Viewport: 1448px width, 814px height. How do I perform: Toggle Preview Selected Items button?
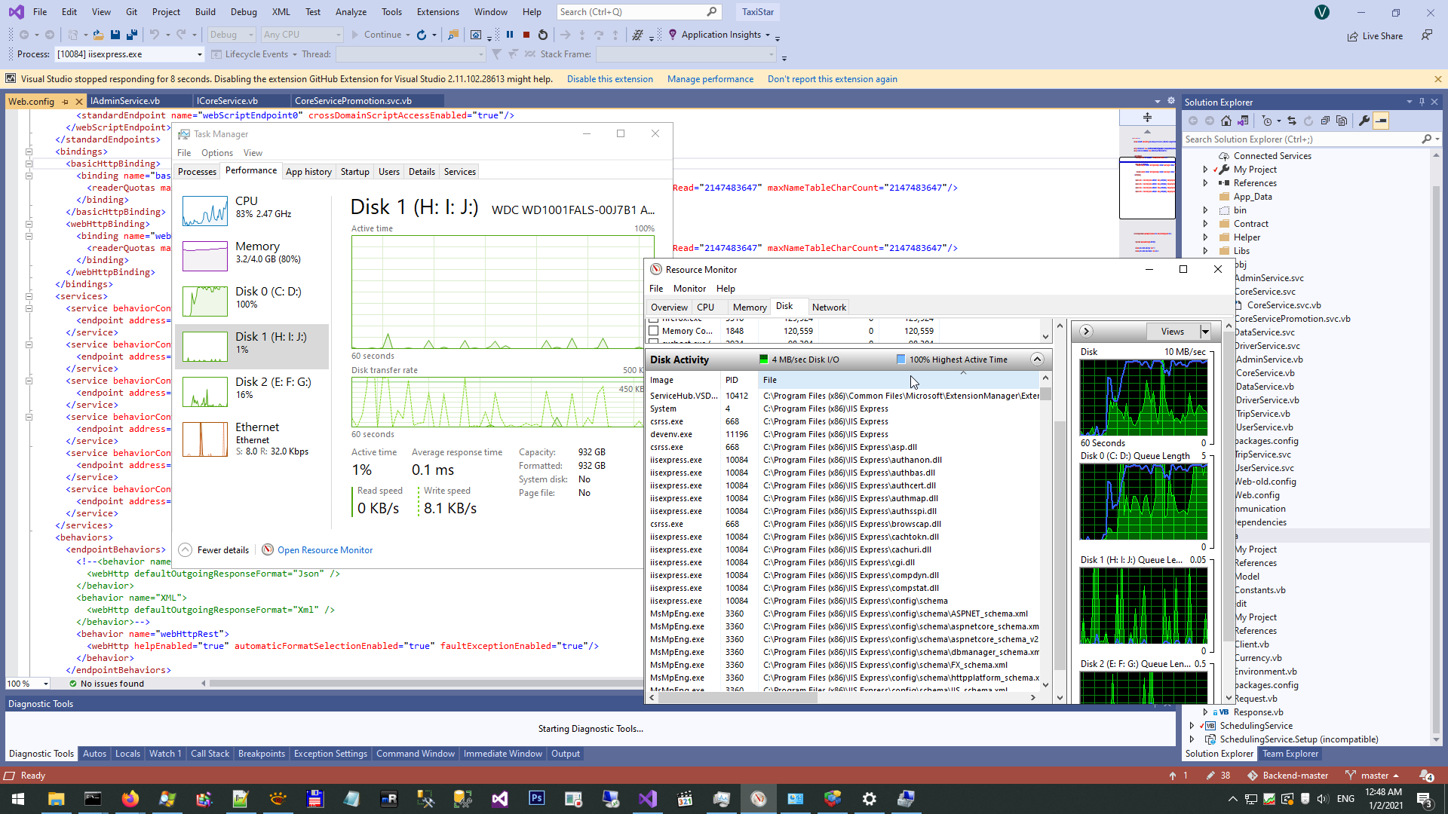[1381, 121]
